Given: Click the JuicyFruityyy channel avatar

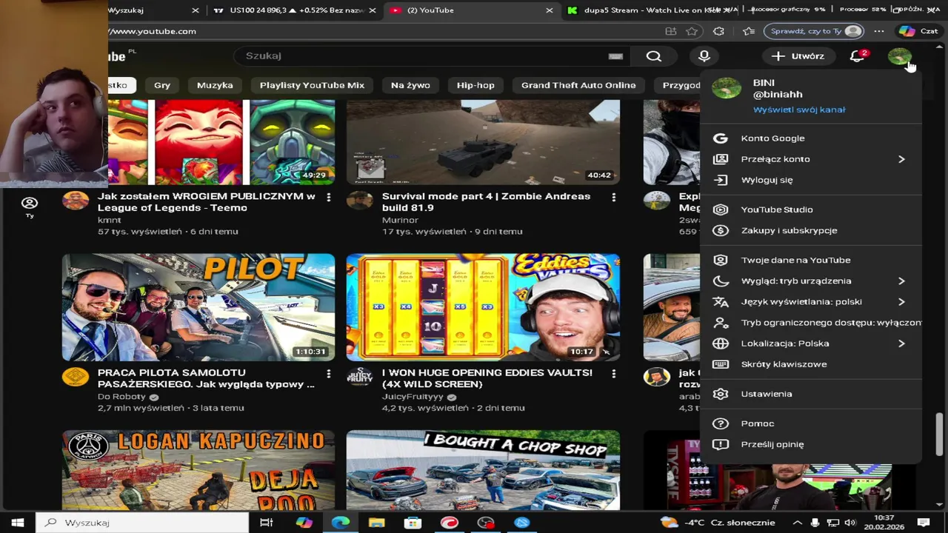Looking at the screenshot, I should [360, 376].
